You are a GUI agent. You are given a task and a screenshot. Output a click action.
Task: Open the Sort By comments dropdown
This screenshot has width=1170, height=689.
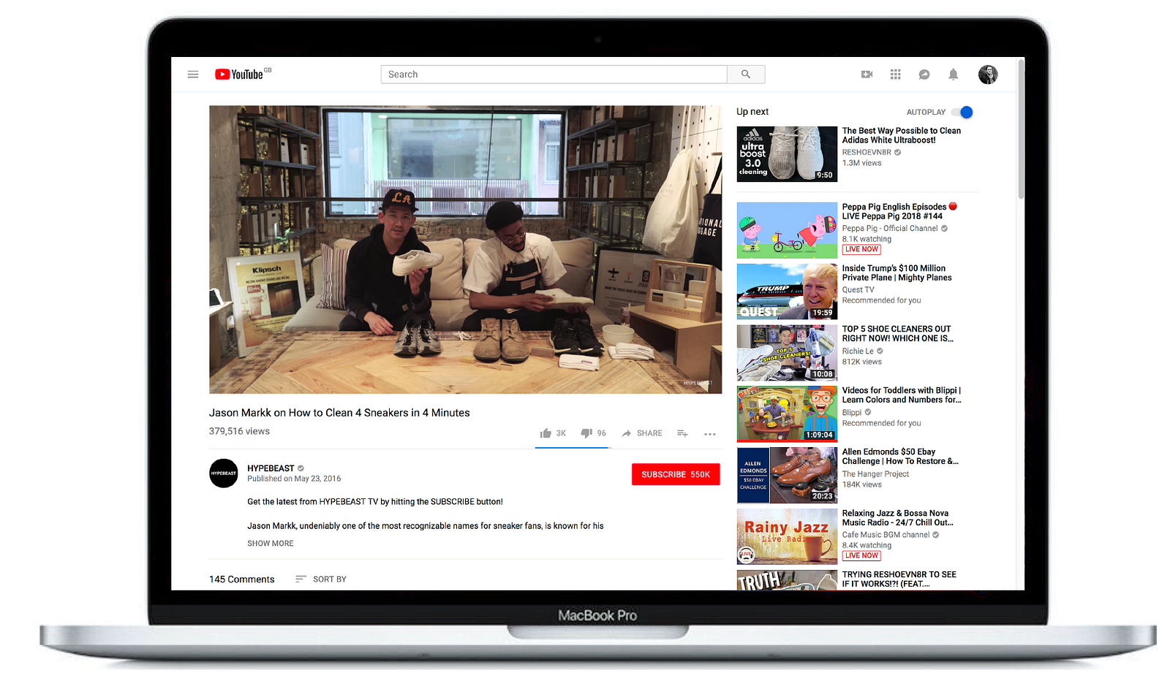coord(321,579)
